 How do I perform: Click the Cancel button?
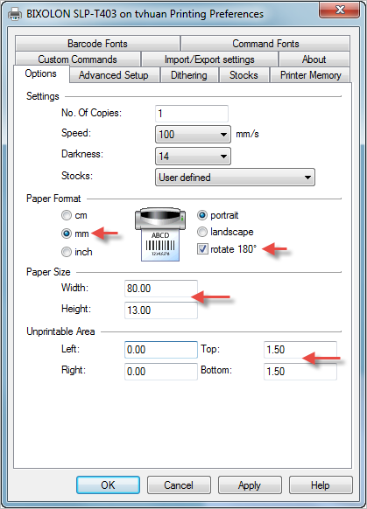179,485
